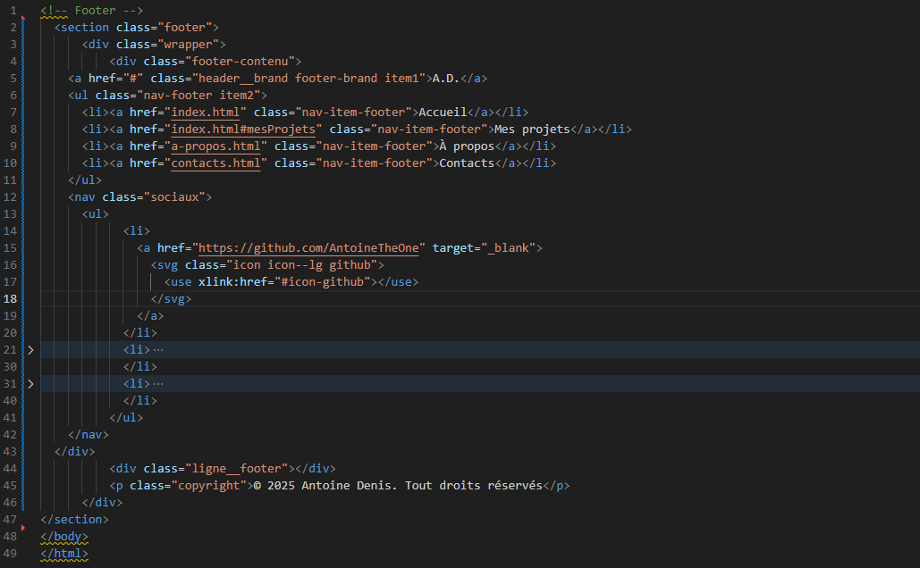Open the underlined index.html link
This screenshot has height=568, width=920.
[207, 112]
